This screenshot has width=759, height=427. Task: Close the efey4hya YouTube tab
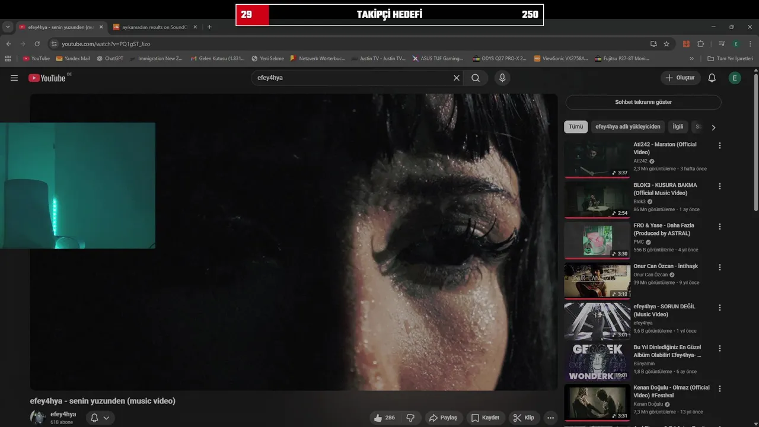101,27
